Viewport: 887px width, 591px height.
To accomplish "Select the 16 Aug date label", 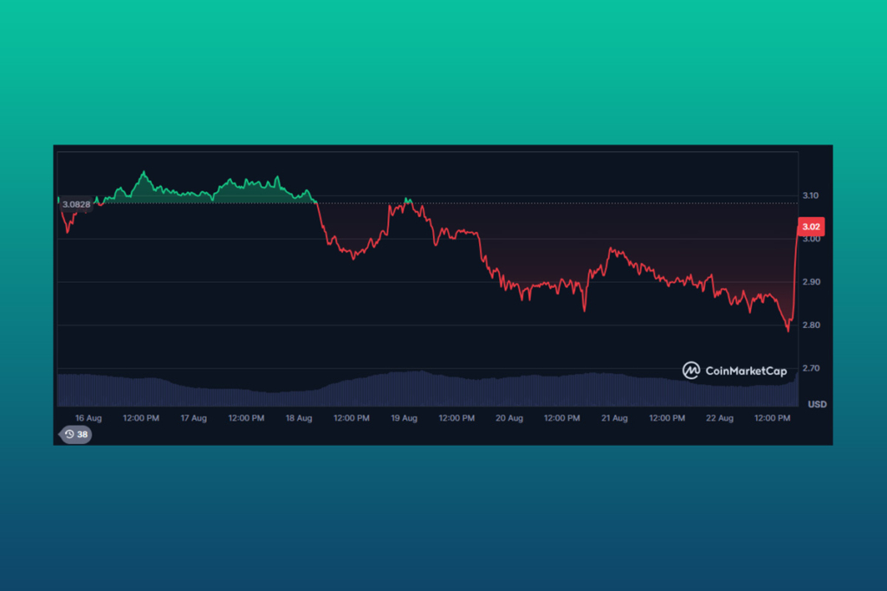I will 88,417.
